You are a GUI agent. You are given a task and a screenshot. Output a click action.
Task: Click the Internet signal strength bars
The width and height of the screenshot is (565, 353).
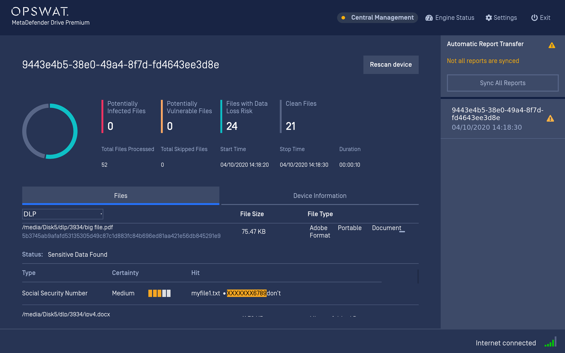click(551, 342)
